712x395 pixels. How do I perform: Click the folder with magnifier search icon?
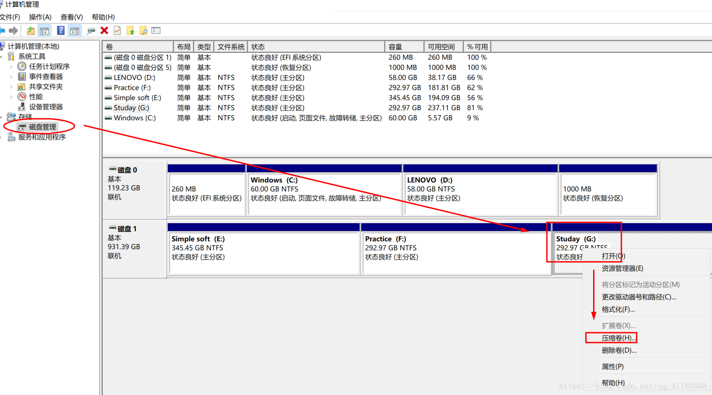coord(144,30)
